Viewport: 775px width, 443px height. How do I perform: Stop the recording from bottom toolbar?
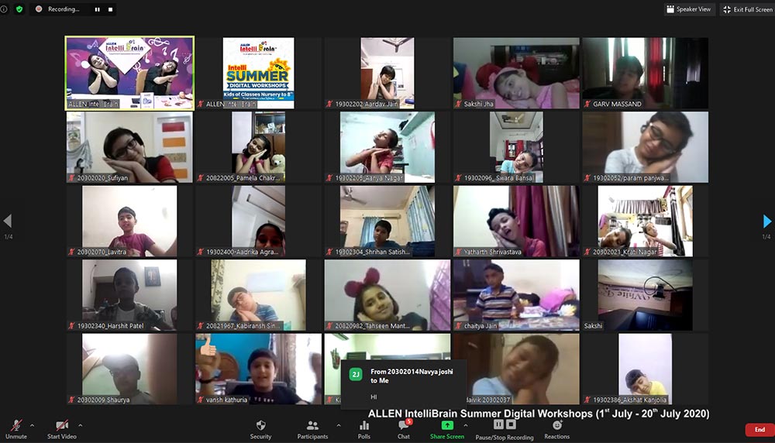[511, 424]
